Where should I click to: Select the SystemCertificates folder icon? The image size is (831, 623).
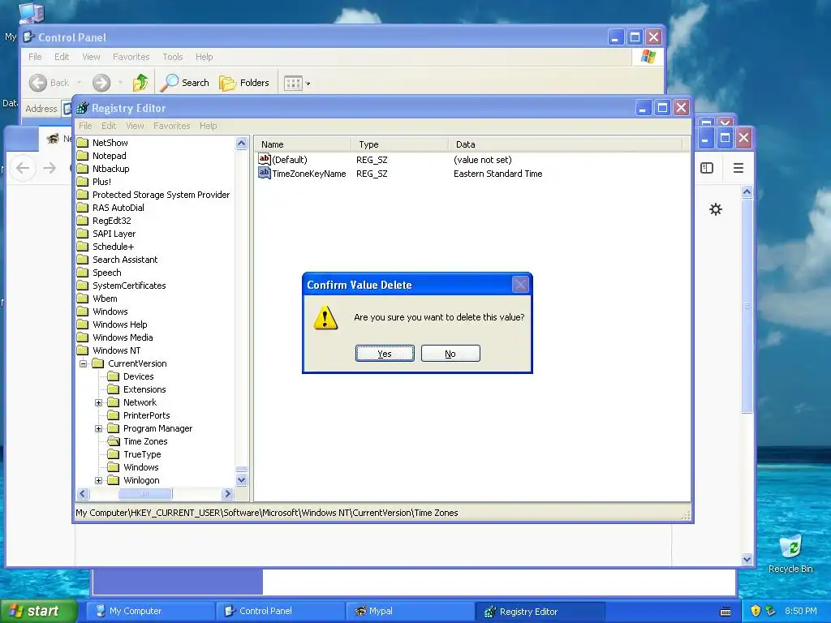click(82, 286)
